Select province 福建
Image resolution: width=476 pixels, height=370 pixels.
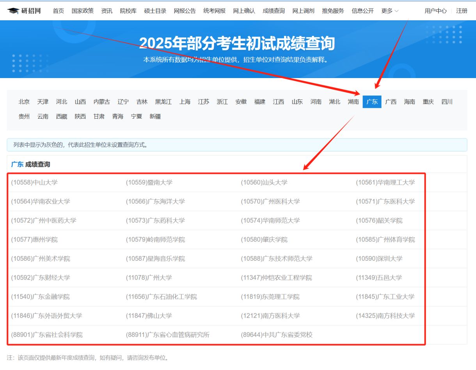point(260,102)
